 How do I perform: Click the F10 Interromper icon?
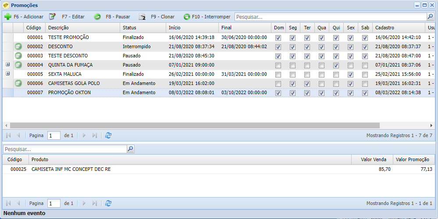187,17
